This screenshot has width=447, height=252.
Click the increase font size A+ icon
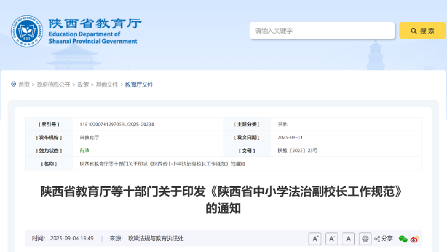315,239
